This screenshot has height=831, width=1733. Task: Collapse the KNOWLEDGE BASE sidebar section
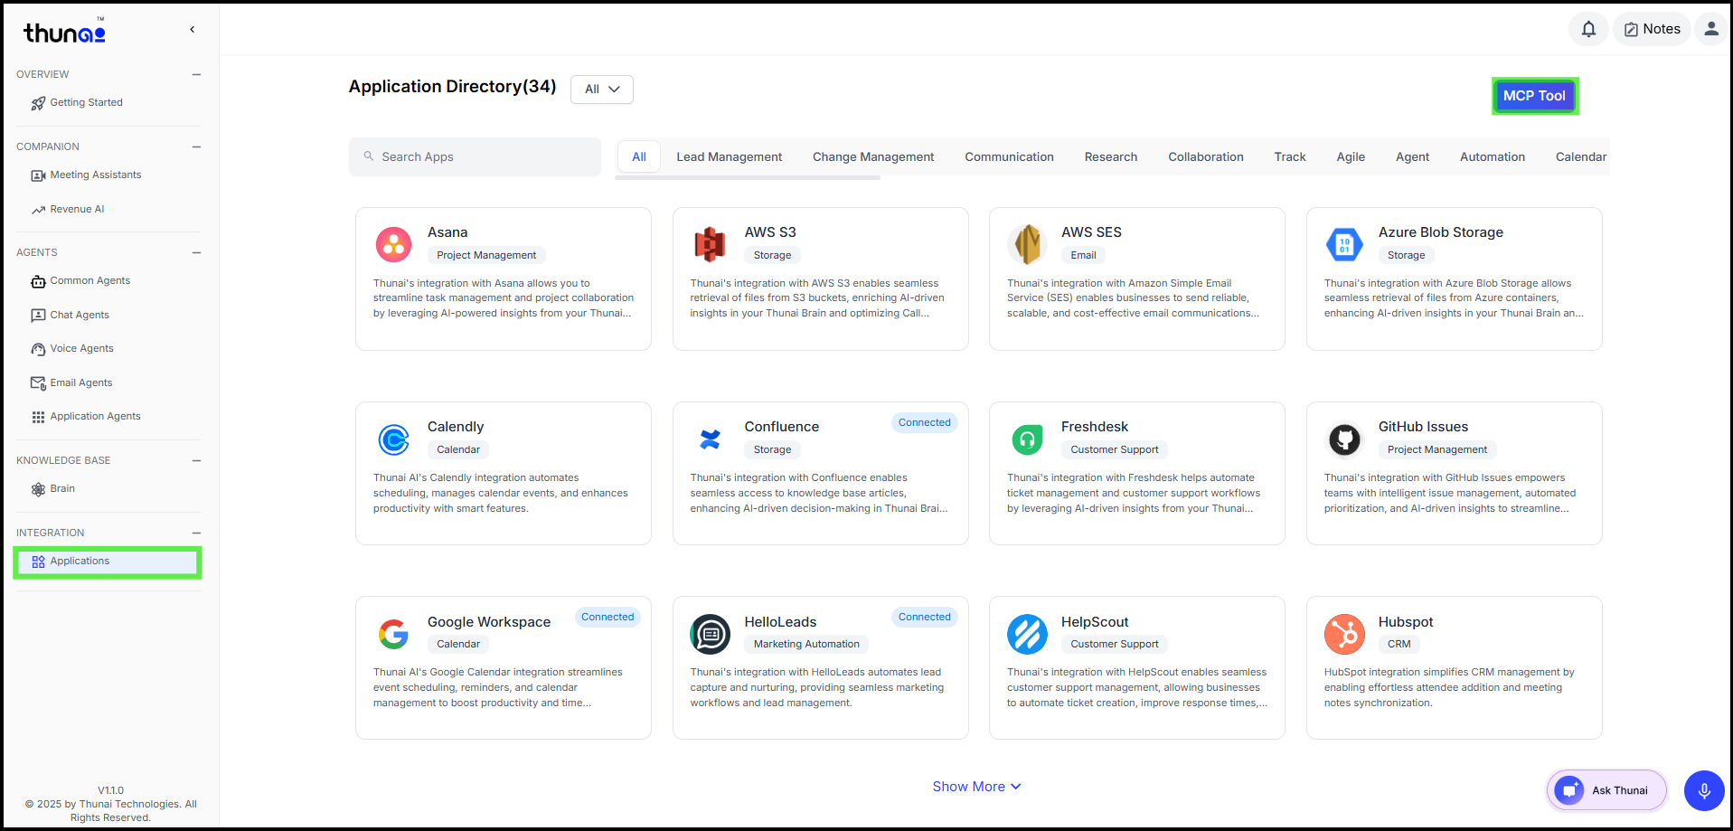[x=196, y=460]
